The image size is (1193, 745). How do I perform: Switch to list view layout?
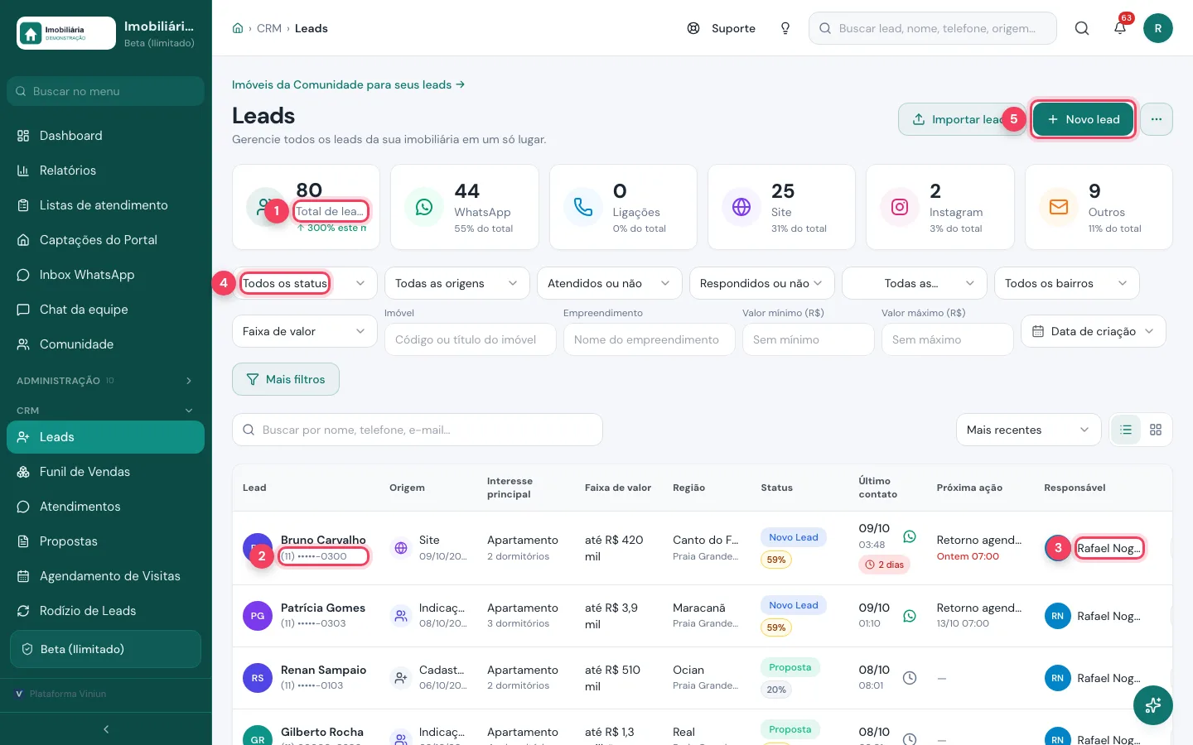click(x=1126, y=430)
